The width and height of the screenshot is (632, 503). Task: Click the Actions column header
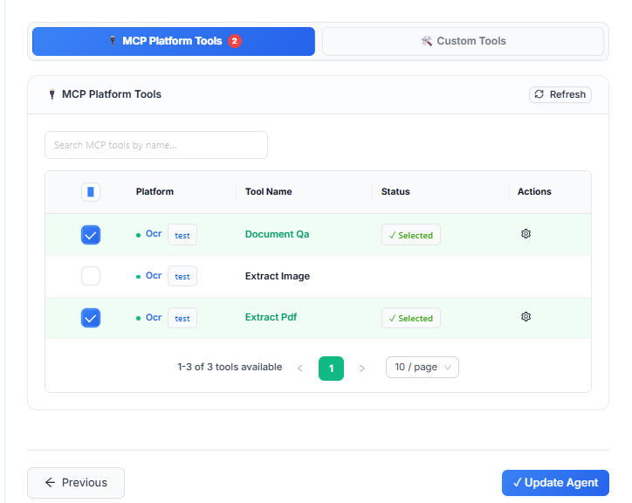(x=534, y=191)
